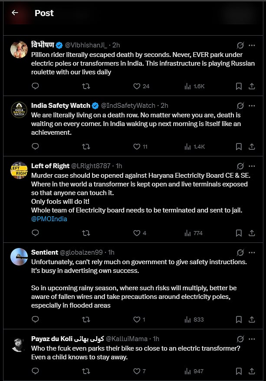The width and height of the screenshot is (266, 381).
Task: Reply to Payaz du Koli's post
Action: pos(36,371)
